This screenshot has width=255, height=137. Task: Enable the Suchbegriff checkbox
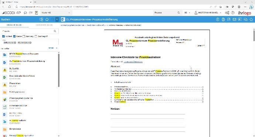[x=36, y=36]
